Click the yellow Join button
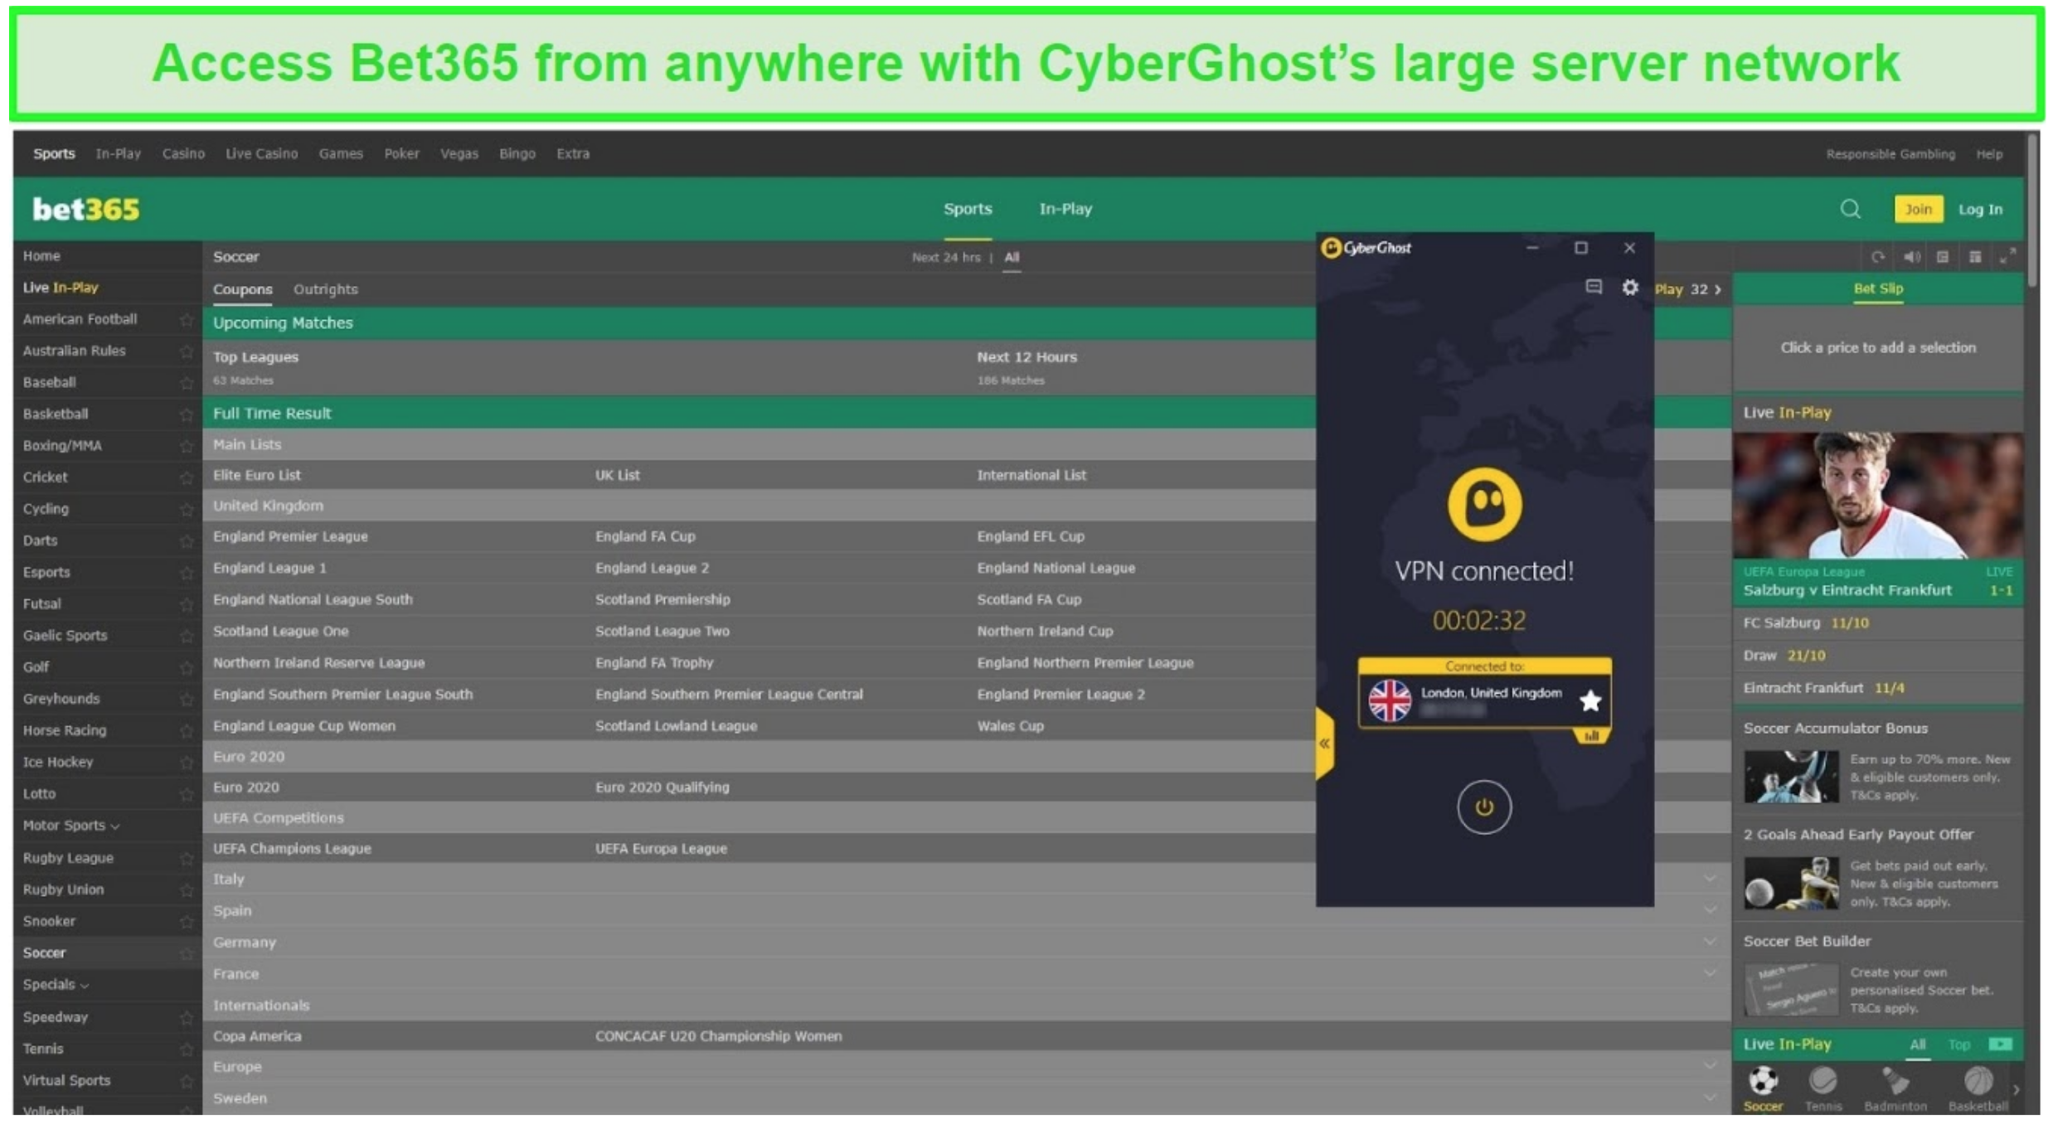Viewport: 2053px width, 1124px height. tap(1918, 209)
